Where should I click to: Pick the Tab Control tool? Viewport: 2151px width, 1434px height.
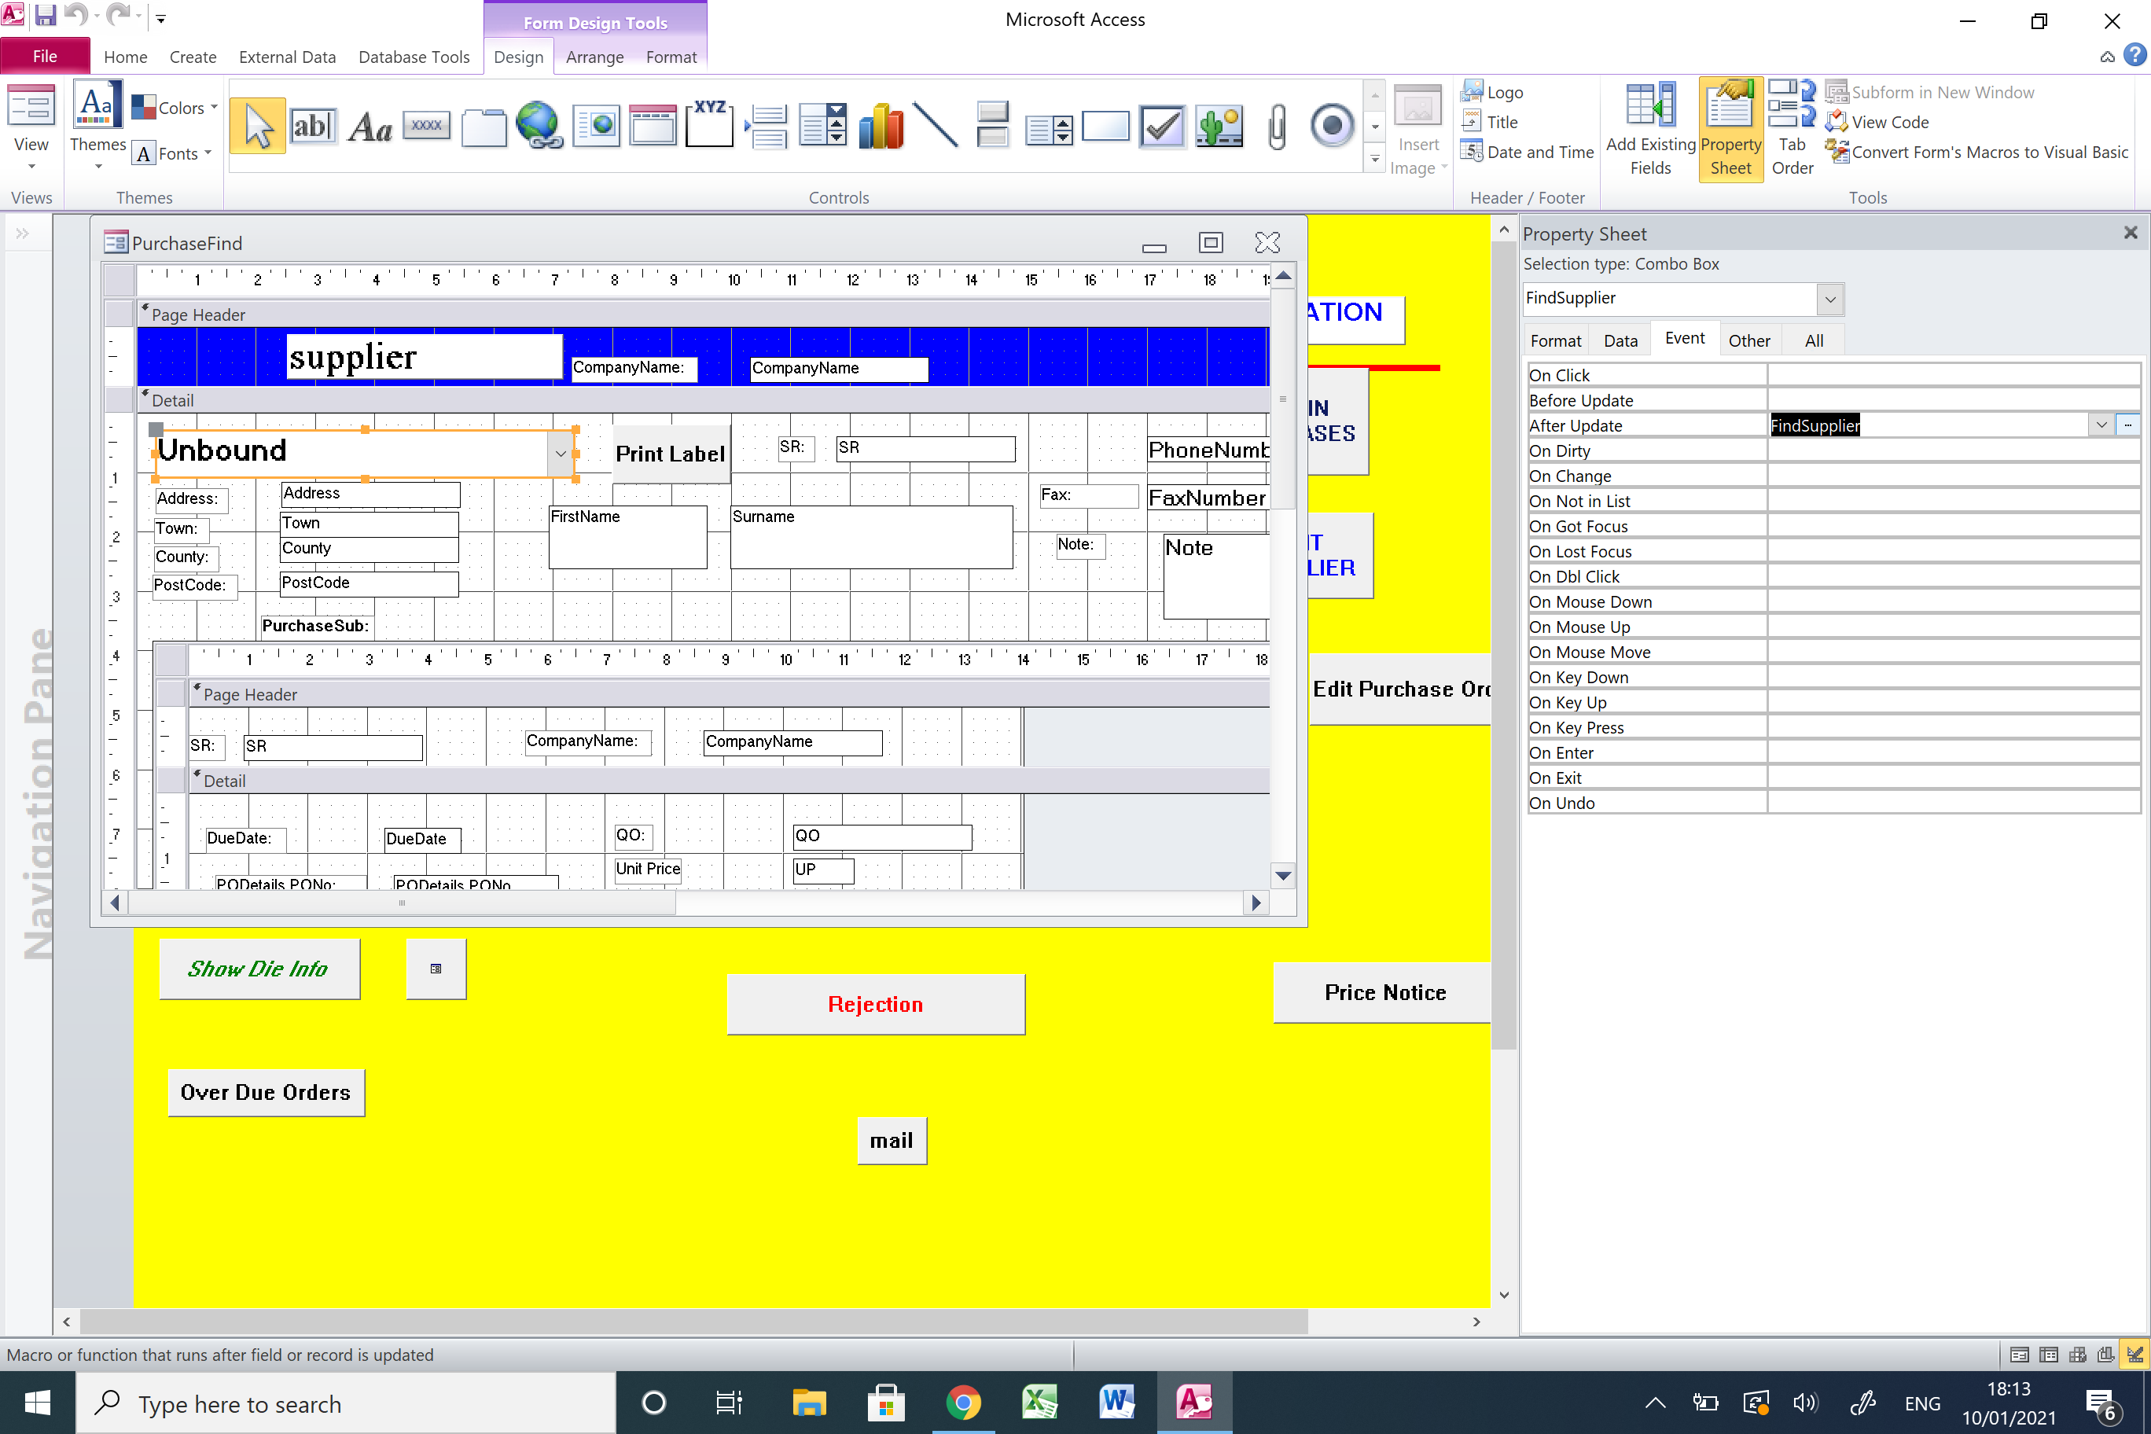[484, 127]
